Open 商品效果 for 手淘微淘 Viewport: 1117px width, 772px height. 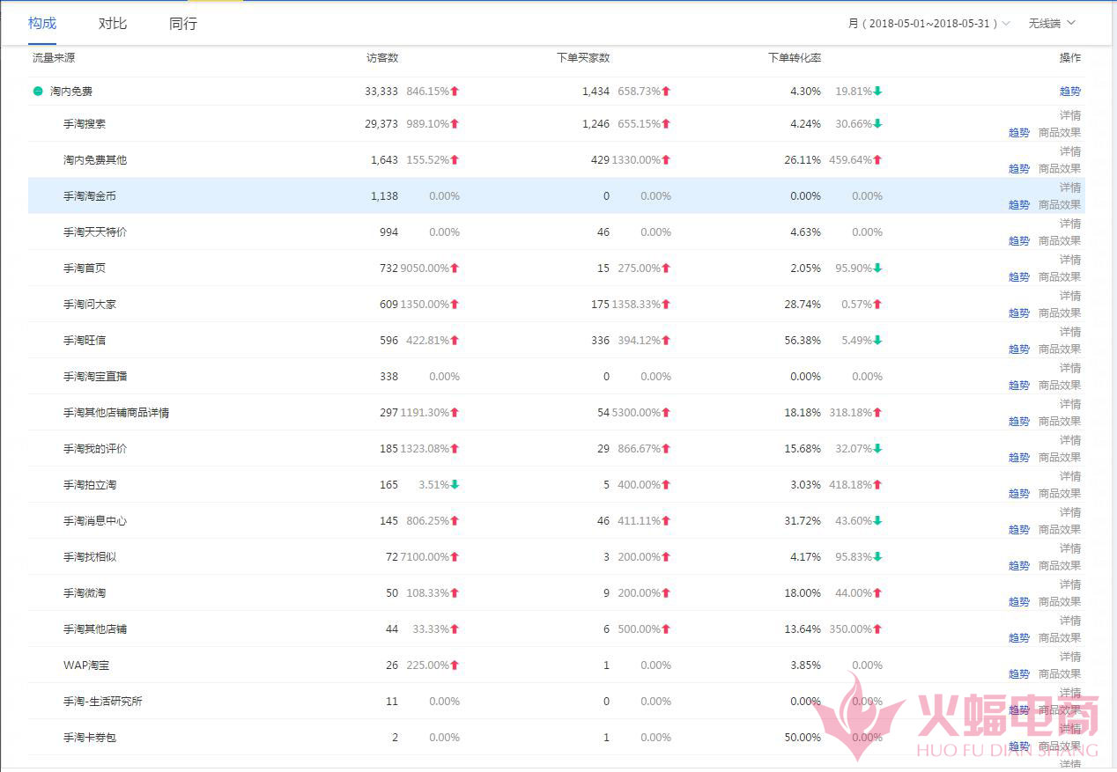pyautogui.click(x=1060, y=602)
